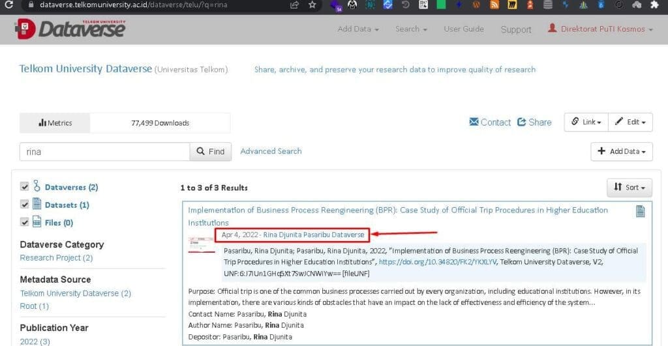The width and height of the screenshot is (668, 346).
Task: Open the User Guide menu item
Action: pos(464,29)
